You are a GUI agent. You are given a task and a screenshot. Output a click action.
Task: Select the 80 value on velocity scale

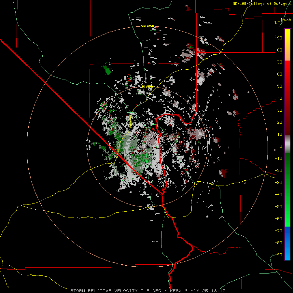point(280,50)
